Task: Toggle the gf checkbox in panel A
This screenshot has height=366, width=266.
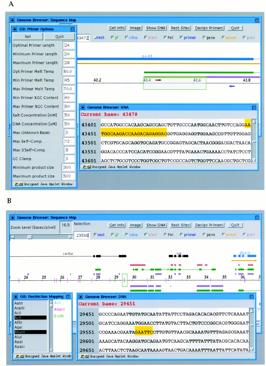Action: [112, 37]
